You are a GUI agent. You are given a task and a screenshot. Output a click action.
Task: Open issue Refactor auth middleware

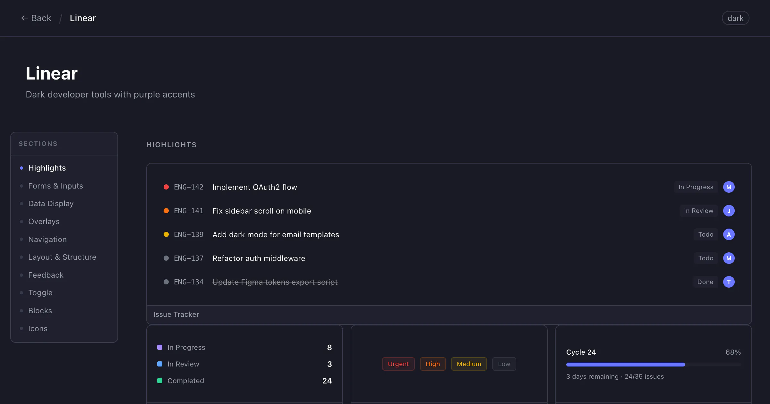tap(259, 258)
